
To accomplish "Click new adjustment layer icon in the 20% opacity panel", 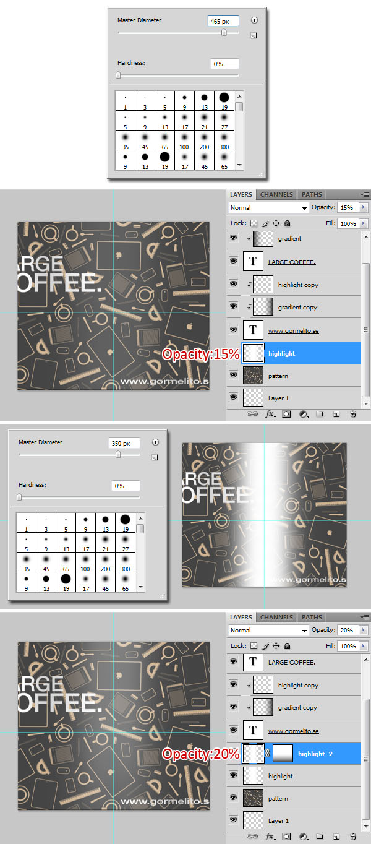I will (x=303, y=837).
